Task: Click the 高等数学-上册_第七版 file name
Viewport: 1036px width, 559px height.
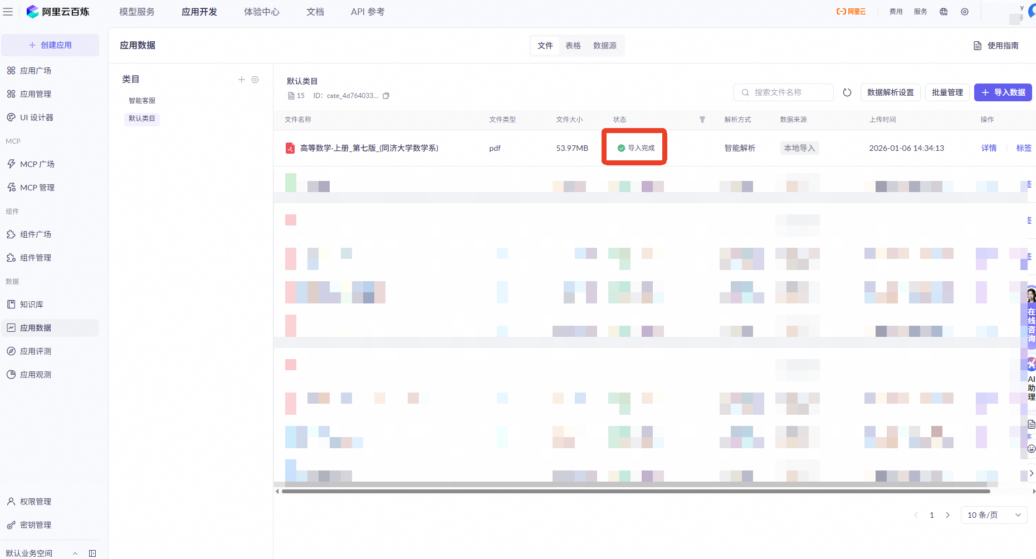Action: click(x=369, y=148)
